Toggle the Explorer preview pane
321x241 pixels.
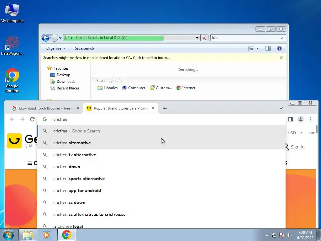268,48
